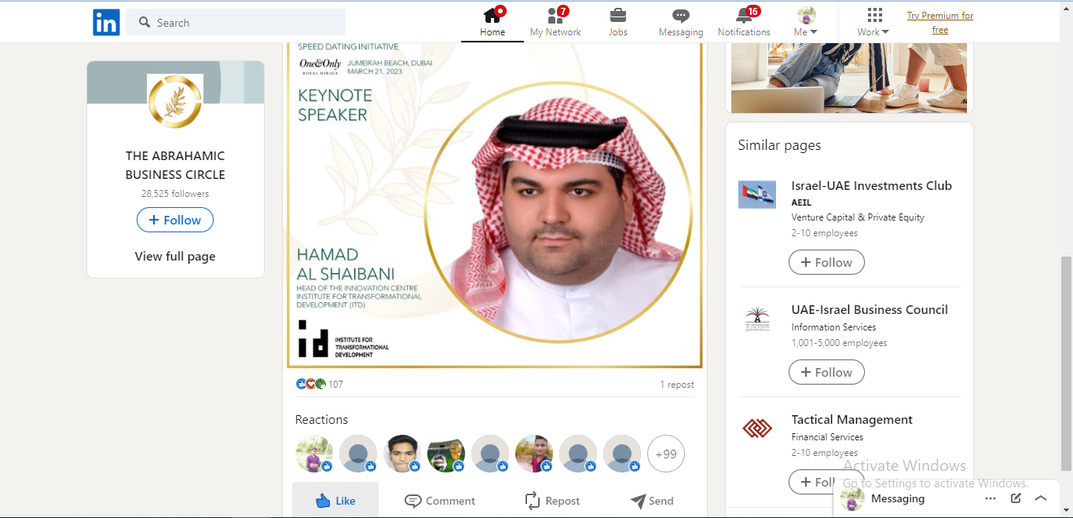Focus the Search input field
The image size is (1073, 518).
pyautogui.click(x=236, y=23)
